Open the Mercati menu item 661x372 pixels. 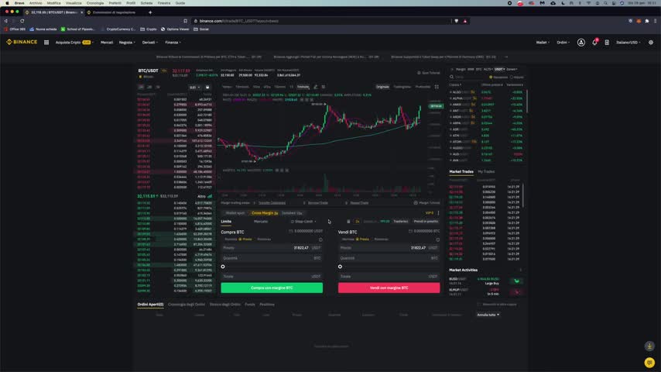[x=107, y=42]
